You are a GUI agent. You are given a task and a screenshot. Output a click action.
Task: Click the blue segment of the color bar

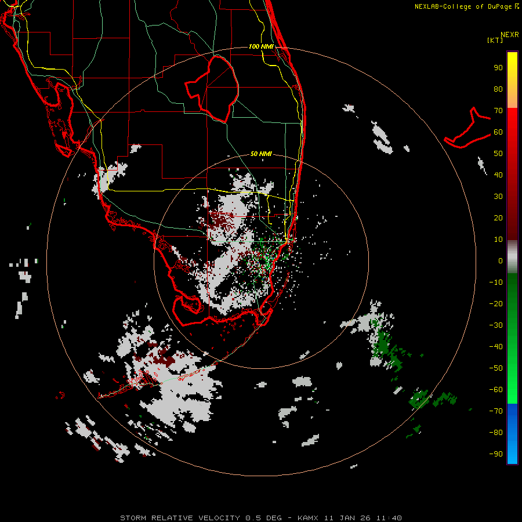[x=512, y=433]
